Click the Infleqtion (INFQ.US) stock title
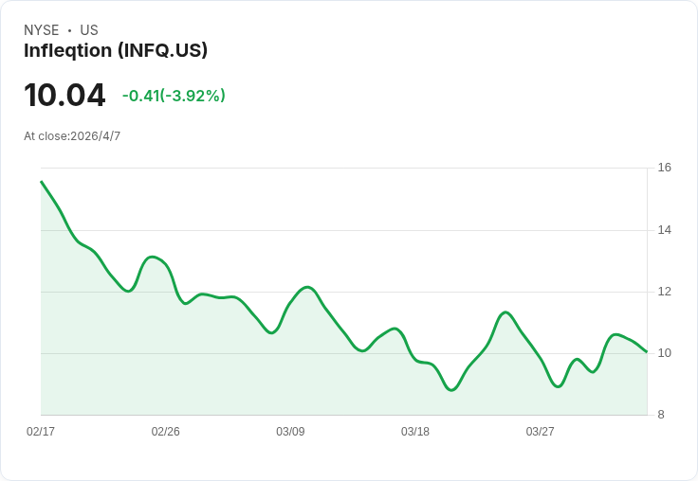Screen dimensions: 698x481 click(x=116, y=50)
